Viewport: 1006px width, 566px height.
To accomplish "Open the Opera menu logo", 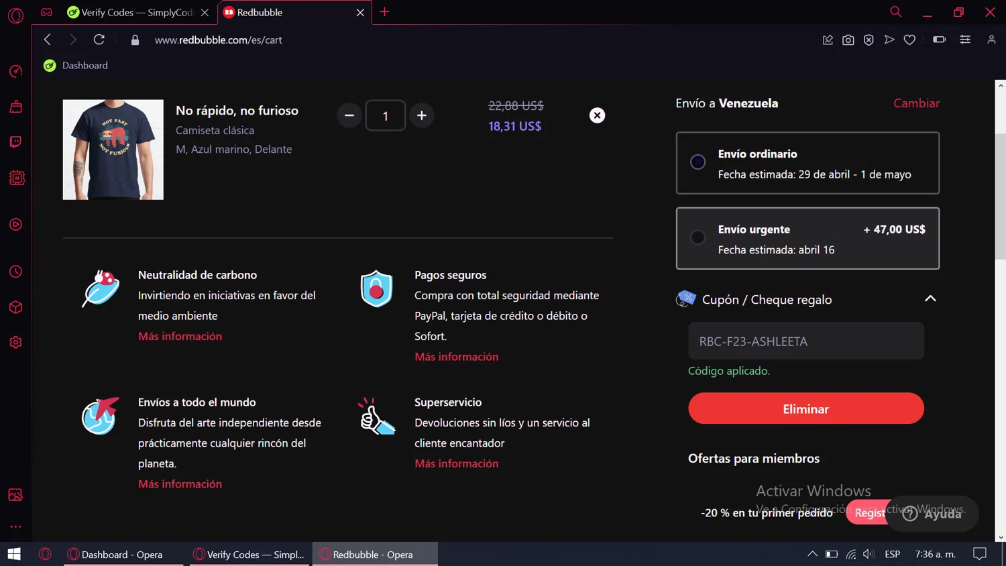I will click(15, 15).
